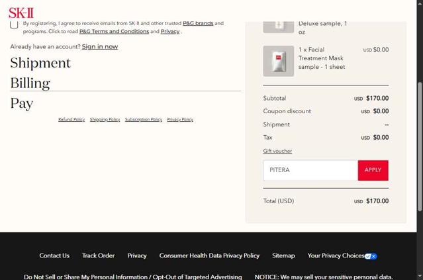View the Facial Treatment Mask sample thumbnail

(279, 61)
